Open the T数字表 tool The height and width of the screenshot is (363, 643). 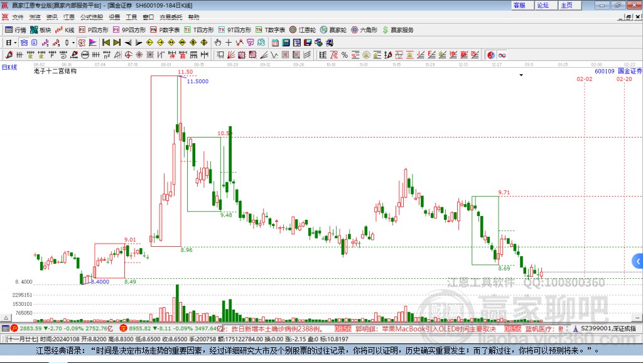coord(270,30)
